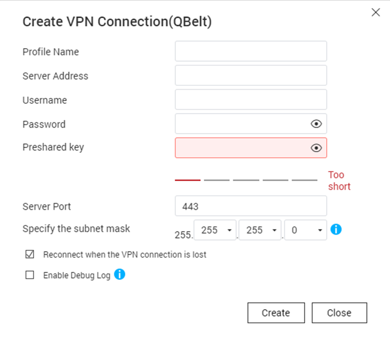
Task: Close dialog with the X icon
Action: (x=375, y=13)
